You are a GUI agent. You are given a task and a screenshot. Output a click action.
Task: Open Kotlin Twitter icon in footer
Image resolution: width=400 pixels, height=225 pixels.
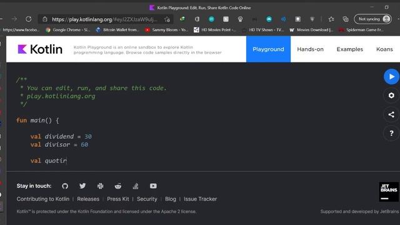click(82, 186)
